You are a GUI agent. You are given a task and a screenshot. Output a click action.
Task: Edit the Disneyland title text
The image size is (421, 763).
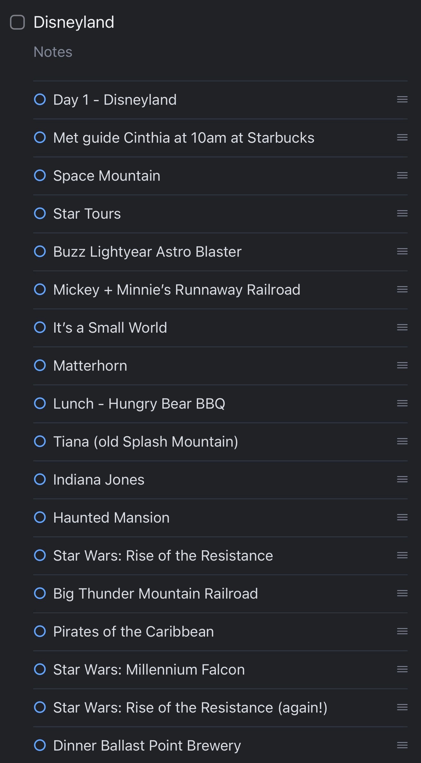click(x=74, y=22)
